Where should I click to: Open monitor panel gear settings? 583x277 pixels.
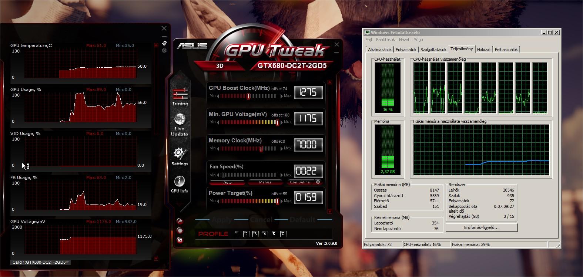(164, 51)
